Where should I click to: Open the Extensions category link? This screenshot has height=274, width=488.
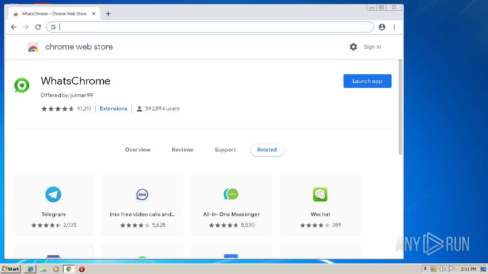tap(113, 108)
